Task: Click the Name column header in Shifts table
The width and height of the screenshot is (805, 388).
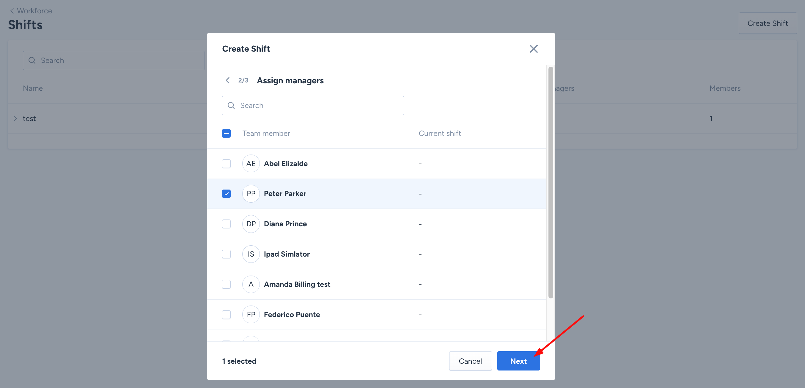Action: (x=33, y=88)
